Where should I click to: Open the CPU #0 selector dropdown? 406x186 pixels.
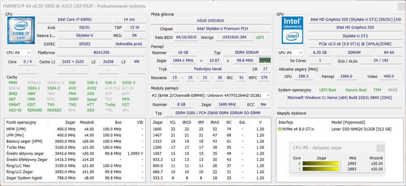(18, 52)
